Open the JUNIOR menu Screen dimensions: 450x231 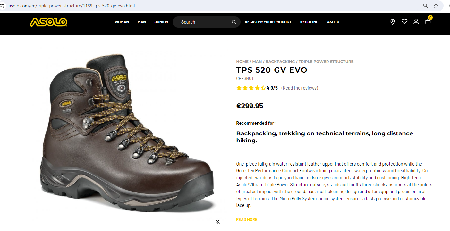161,22
